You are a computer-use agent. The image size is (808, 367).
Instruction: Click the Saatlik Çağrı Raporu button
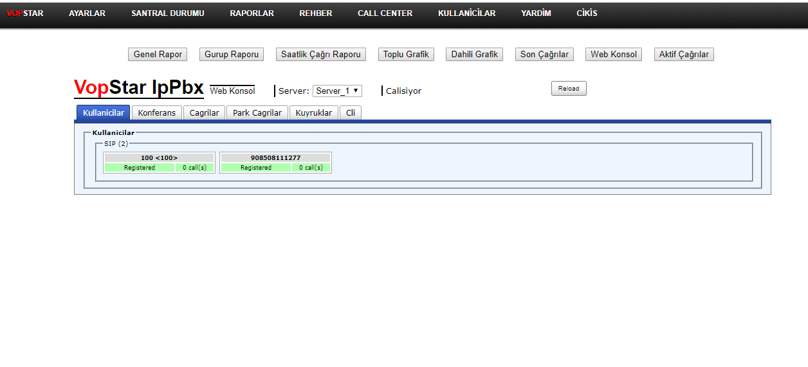click(320, 55)
